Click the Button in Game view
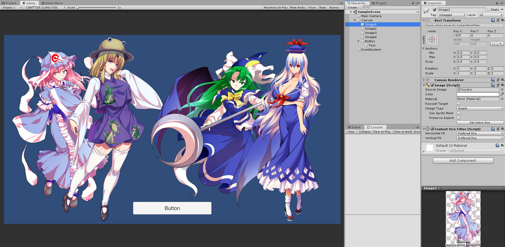The width and height of the screenshot is (505, 247). tap(172, 208)
